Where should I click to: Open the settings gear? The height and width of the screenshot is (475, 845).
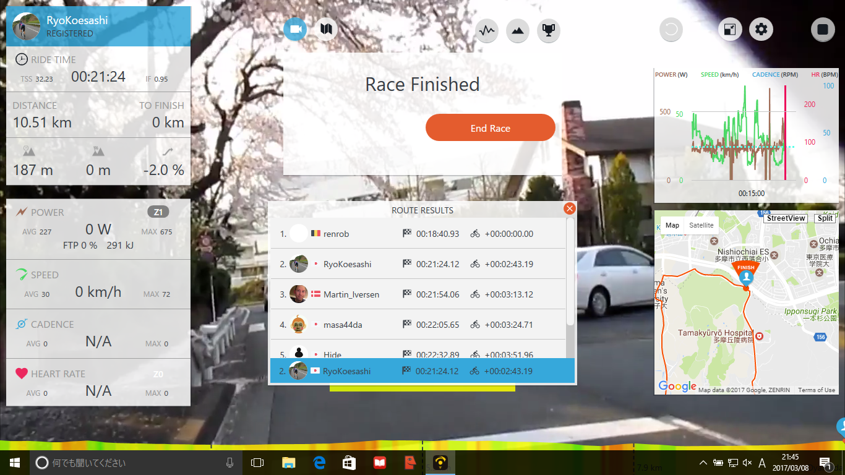(761, 29)
